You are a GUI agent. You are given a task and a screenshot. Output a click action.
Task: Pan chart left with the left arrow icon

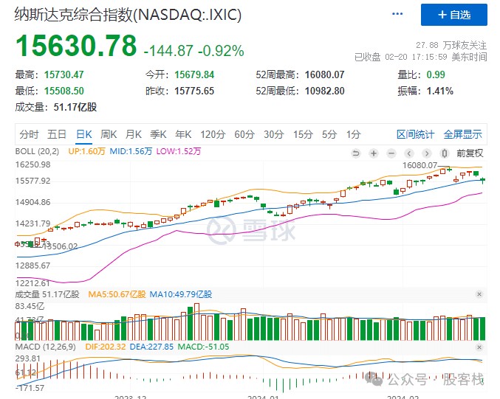[409, 153]
